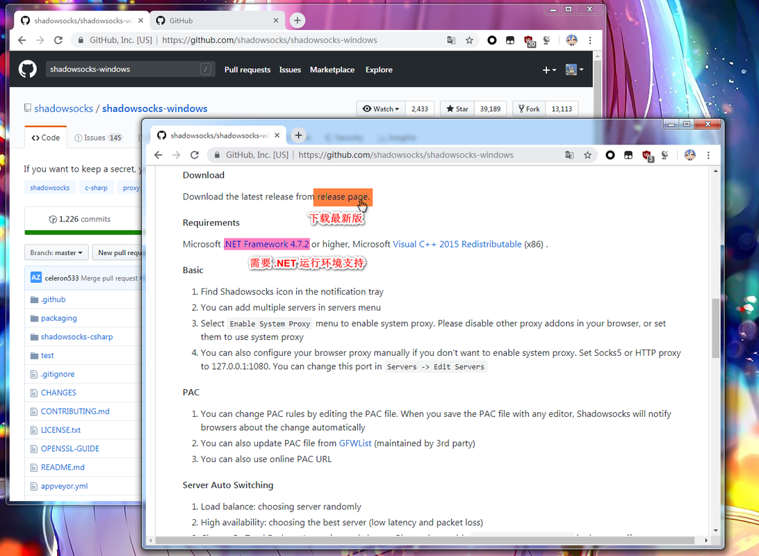This screenshot has height=556, width=759.
Task: Click profile avatar in back window toolbar
Action: [x=571, y=40]
